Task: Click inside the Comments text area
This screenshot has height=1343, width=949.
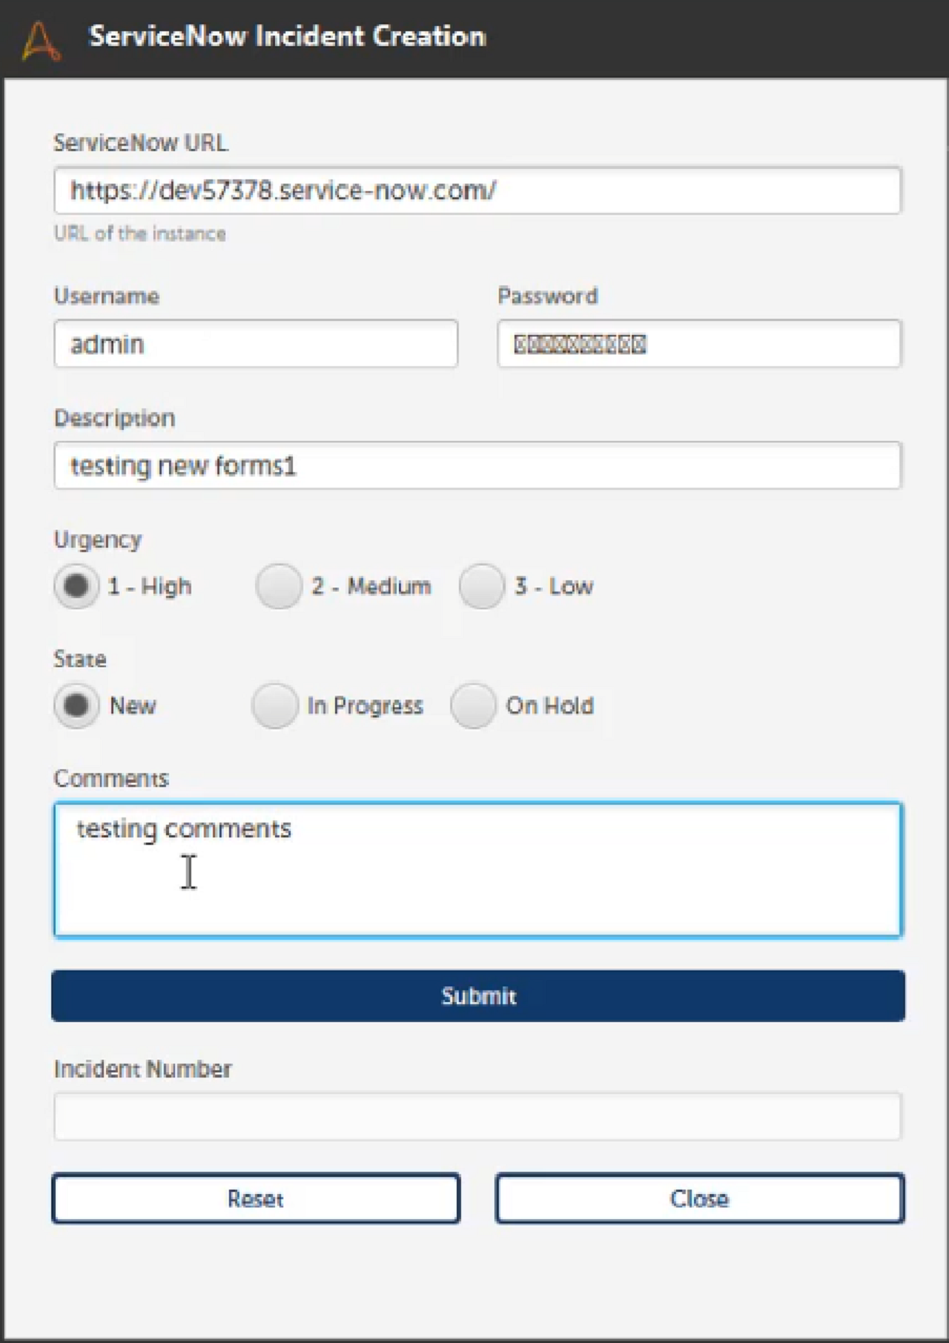Action: (x=477, y=870)
